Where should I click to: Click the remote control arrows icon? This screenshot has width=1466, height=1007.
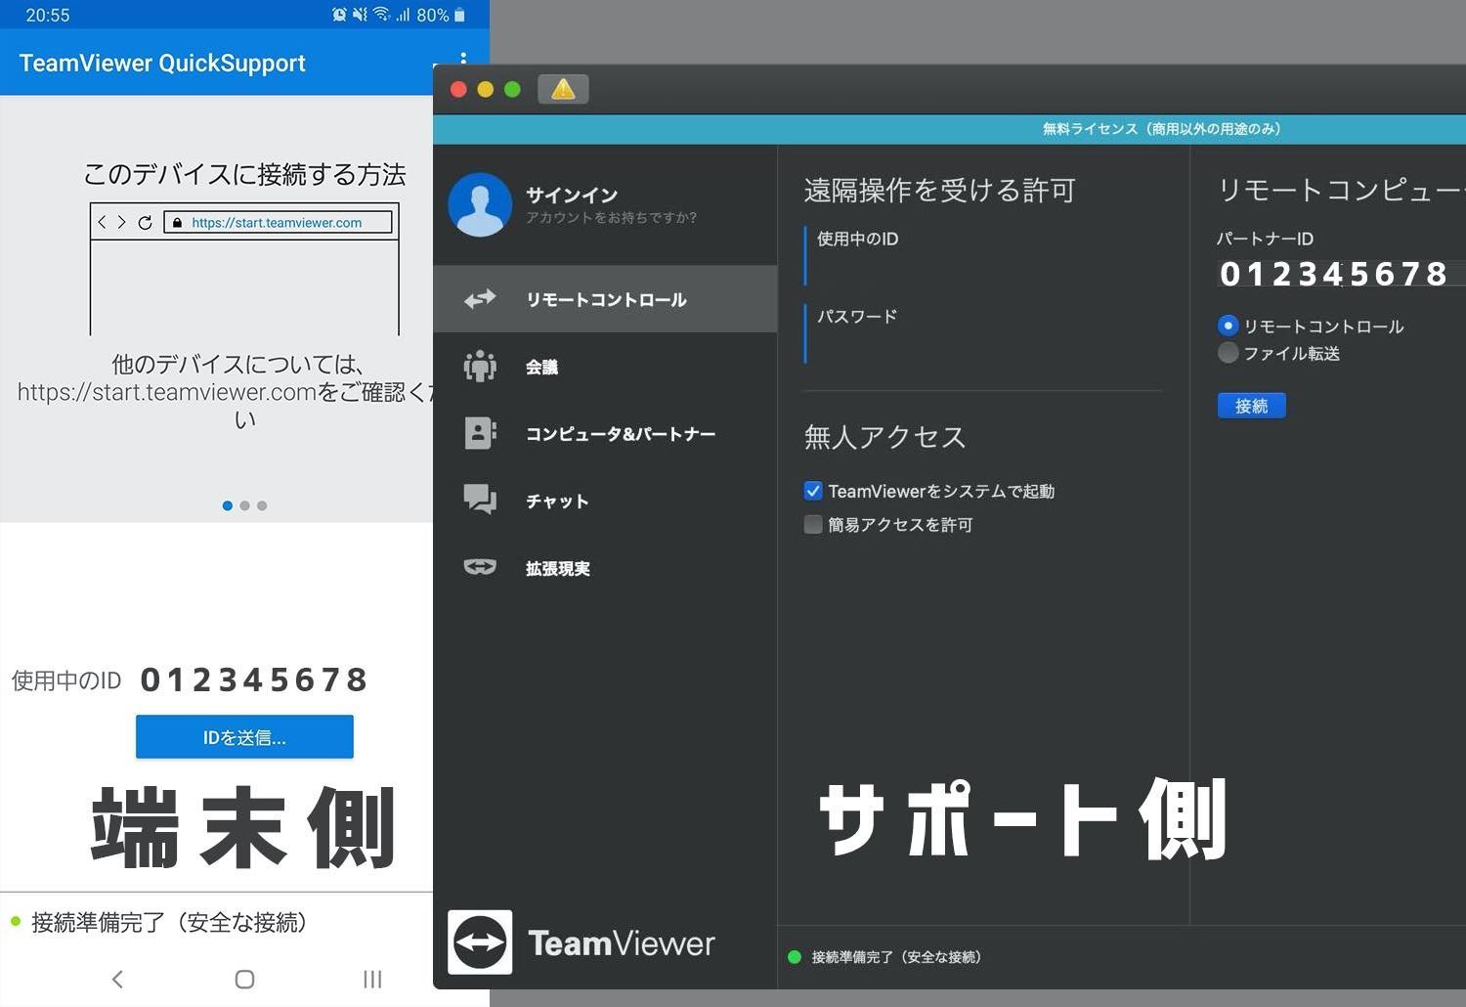(x=480, y=299)
